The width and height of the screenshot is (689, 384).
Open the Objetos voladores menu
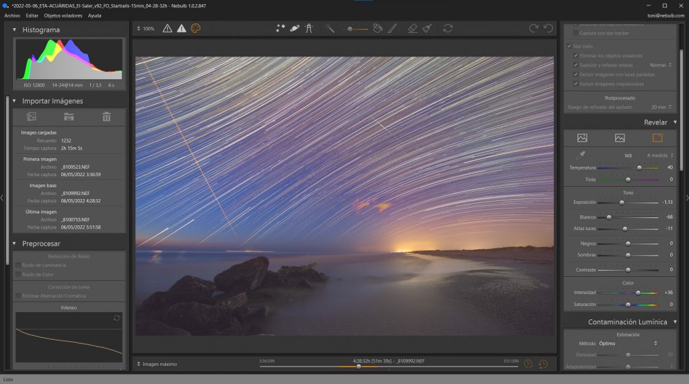pyautogui.click(x=63, y=15)
